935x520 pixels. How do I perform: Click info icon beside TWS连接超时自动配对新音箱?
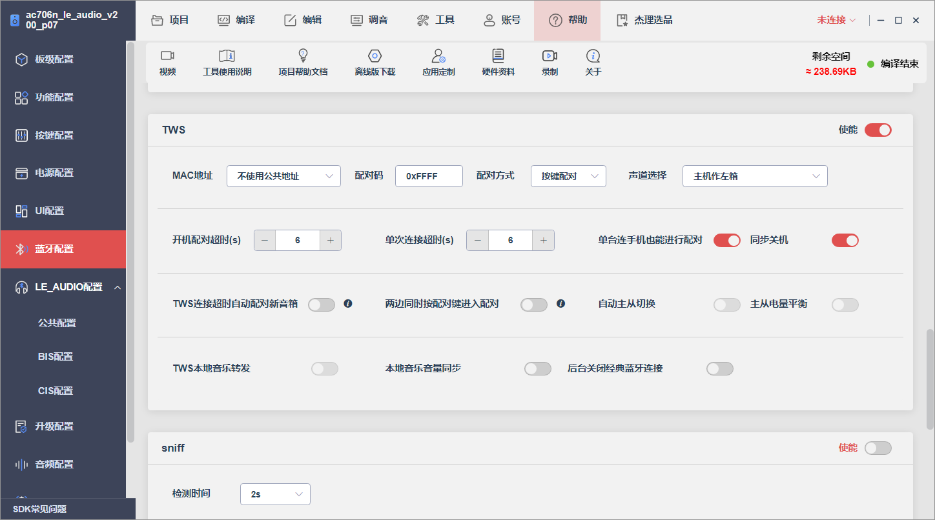tap(348, 304)
